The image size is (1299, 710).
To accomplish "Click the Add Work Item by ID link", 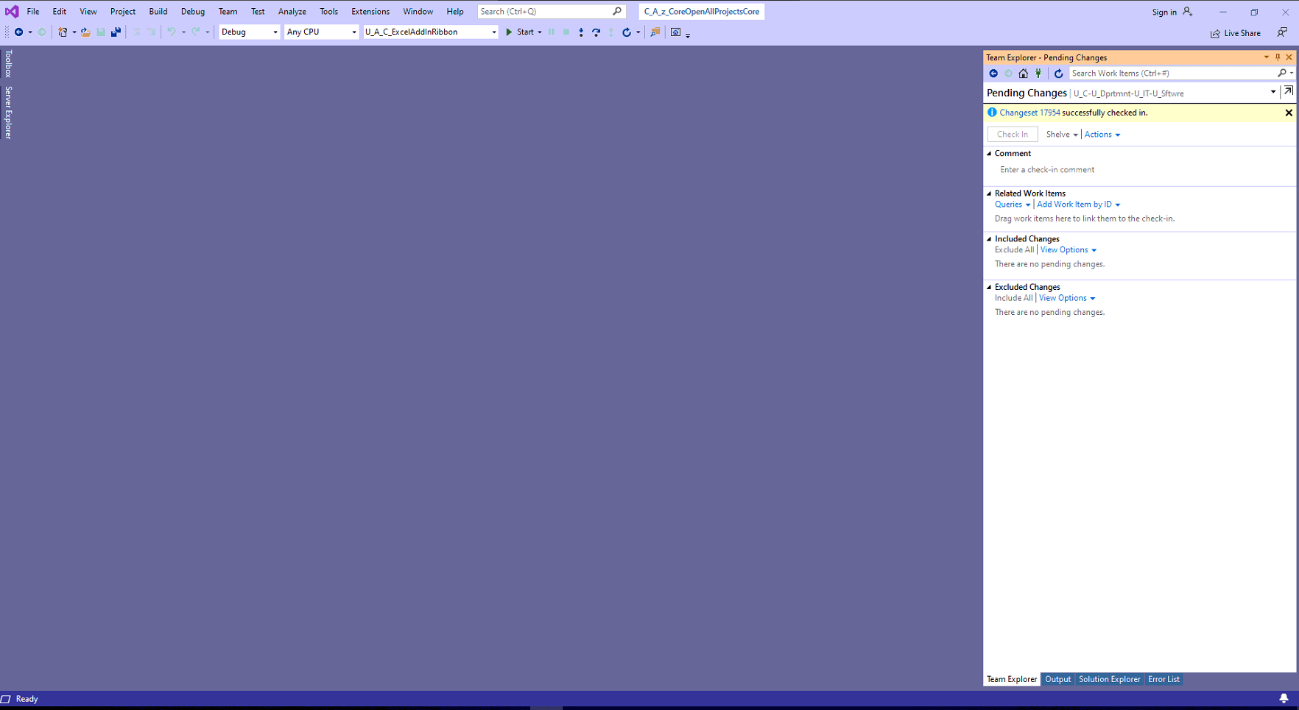I will pyautogui.click(x=1074, y=204).
